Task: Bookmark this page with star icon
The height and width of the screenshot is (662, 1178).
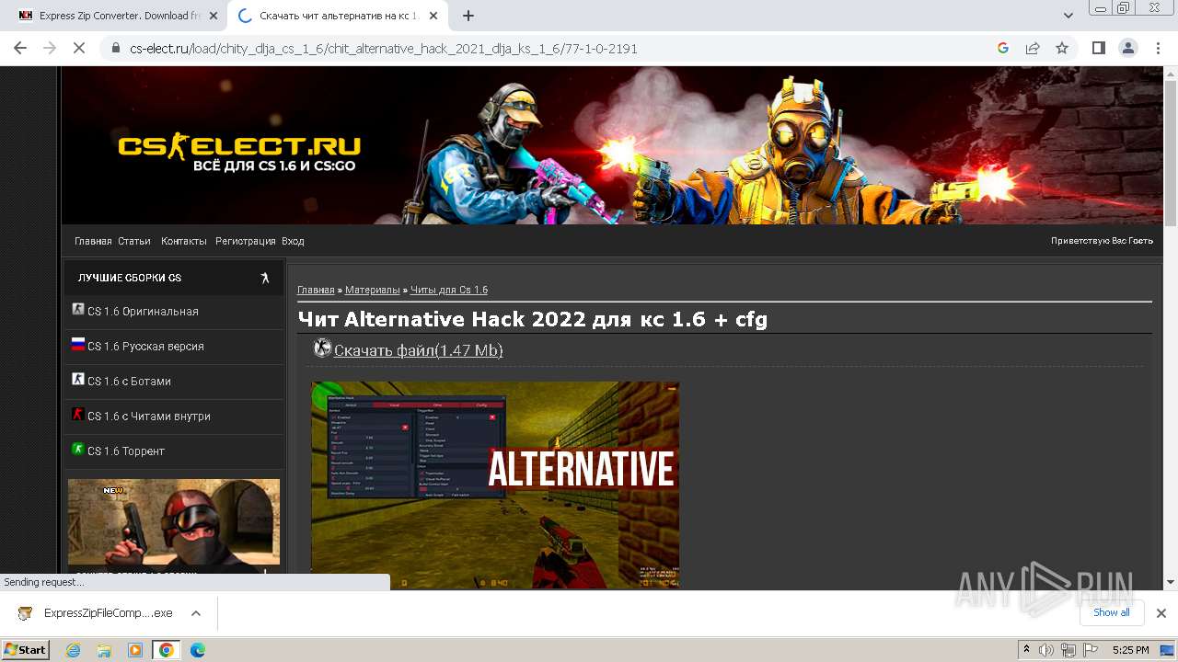Action: [x=1062, y=48]
